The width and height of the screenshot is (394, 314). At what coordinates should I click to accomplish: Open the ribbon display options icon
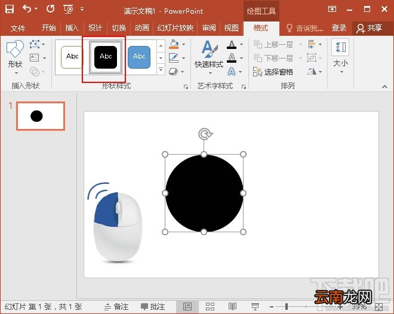[x=332, y=10]
